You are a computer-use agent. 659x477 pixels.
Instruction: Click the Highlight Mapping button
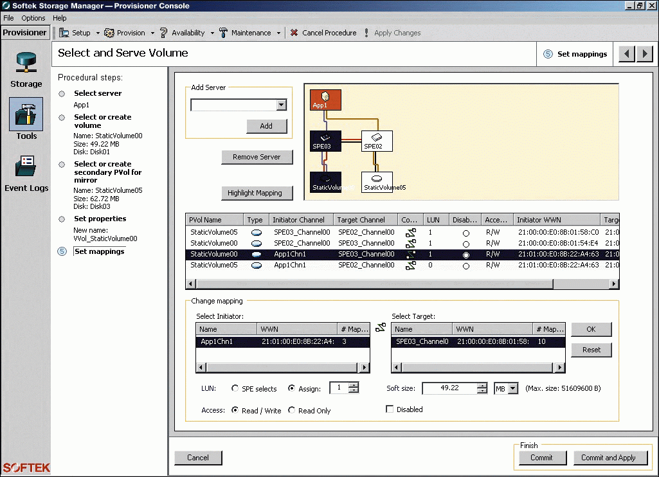tap(257, 193)
